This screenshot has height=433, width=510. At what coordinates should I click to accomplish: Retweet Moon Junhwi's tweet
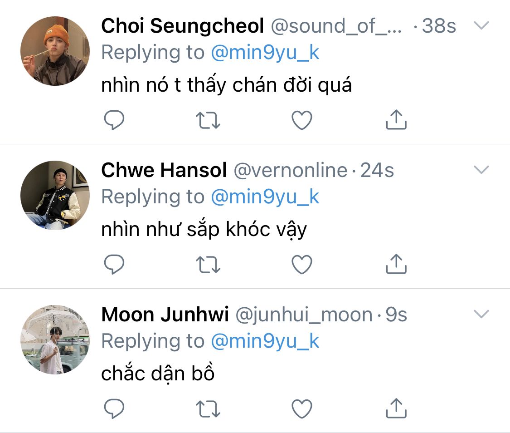coord(208,408)
